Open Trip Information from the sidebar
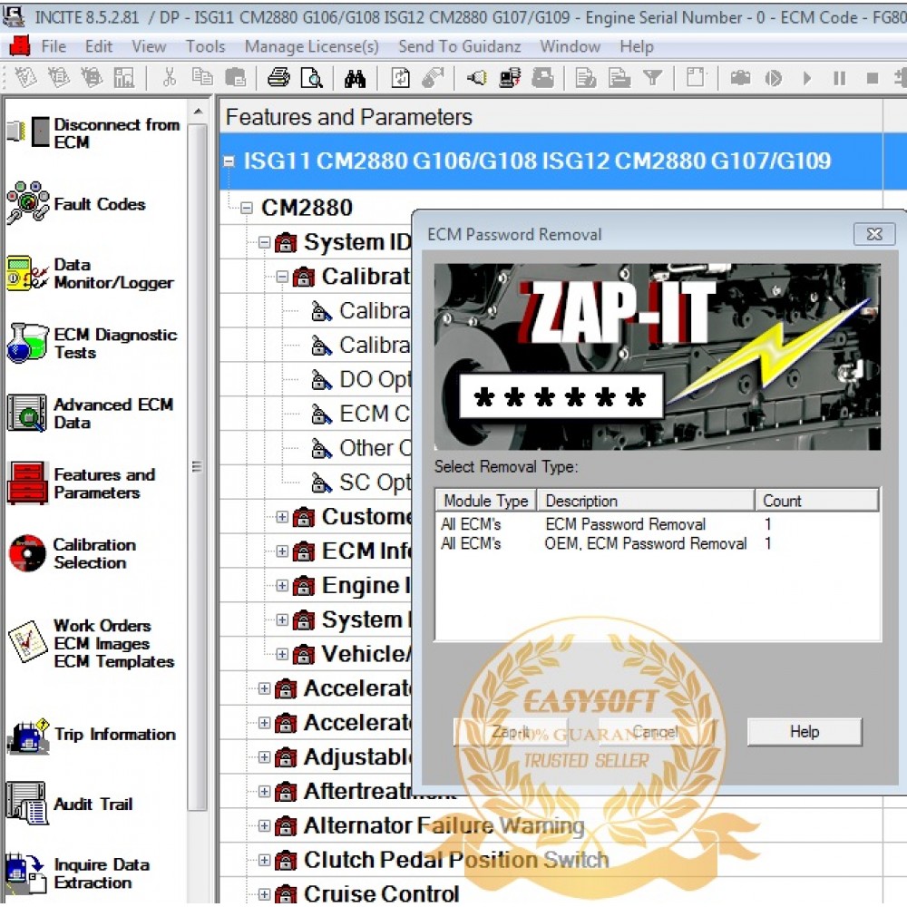907x907 pixels. 92,735
